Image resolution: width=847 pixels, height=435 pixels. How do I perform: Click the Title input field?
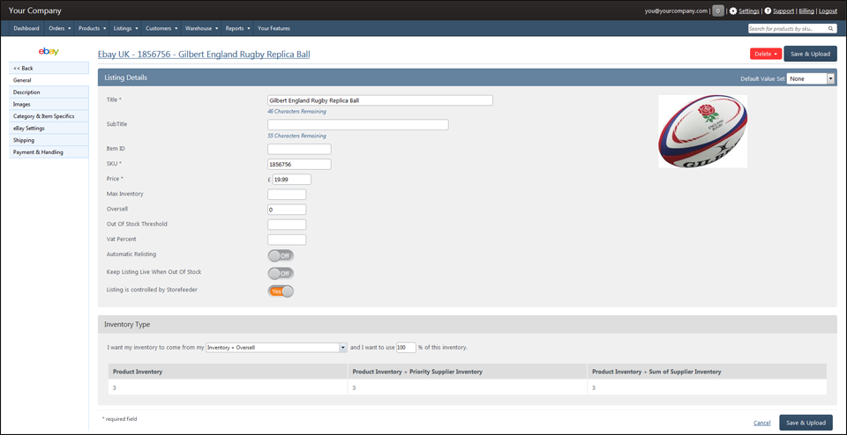pos(380,100)
